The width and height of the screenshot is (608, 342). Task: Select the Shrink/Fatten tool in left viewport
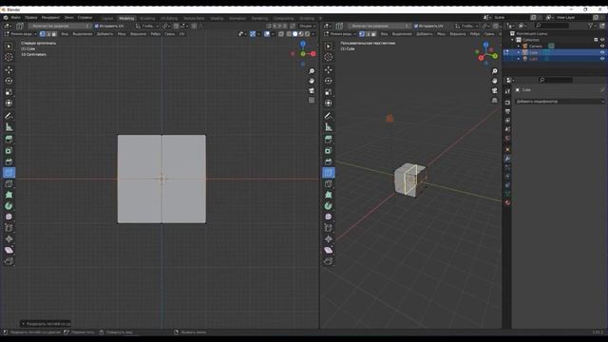[9, 239]
